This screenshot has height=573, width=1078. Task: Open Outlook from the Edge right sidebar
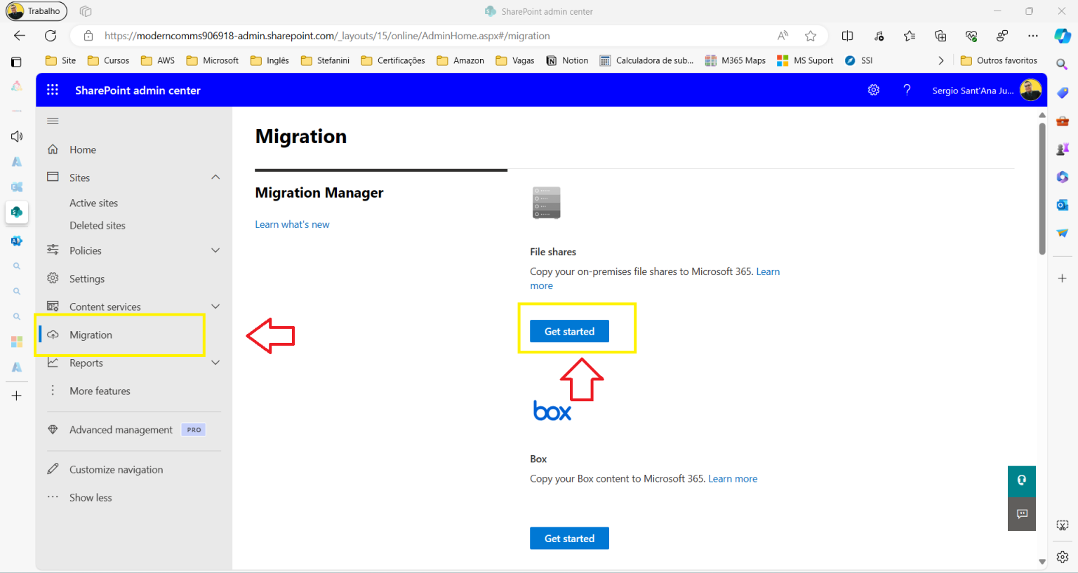pos(1062,205)
